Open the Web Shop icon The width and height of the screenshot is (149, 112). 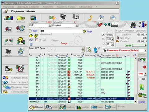(8, 51)
